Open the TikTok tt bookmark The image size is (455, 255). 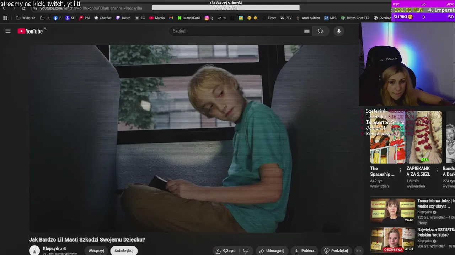tap(222, 18)
